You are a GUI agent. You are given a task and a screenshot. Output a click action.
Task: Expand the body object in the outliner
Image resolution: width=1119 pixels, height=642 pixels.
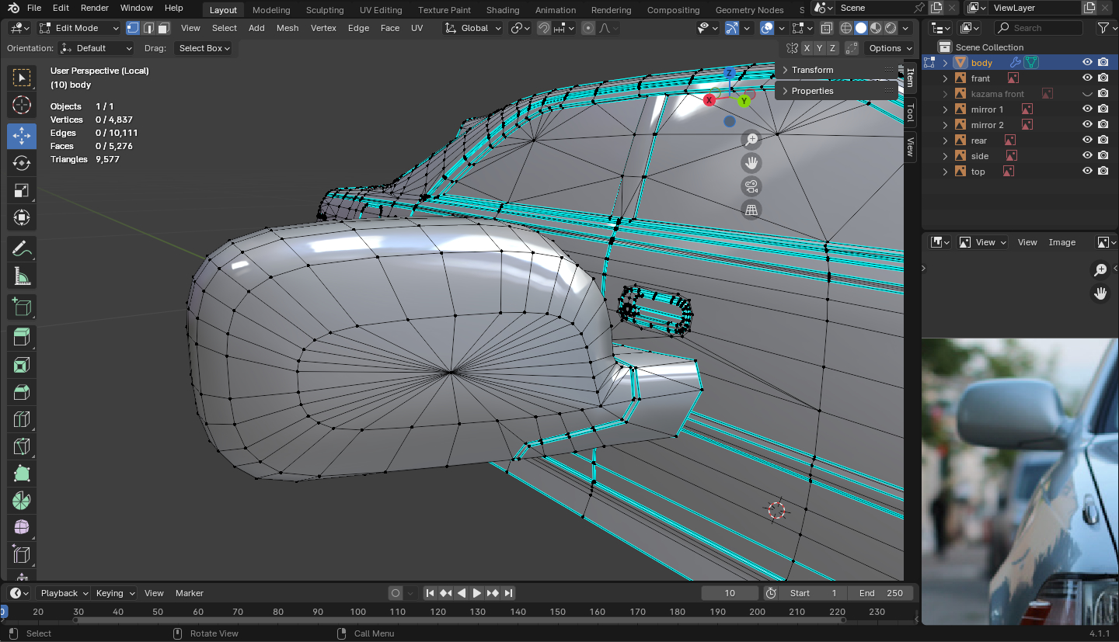coord(946,63)
